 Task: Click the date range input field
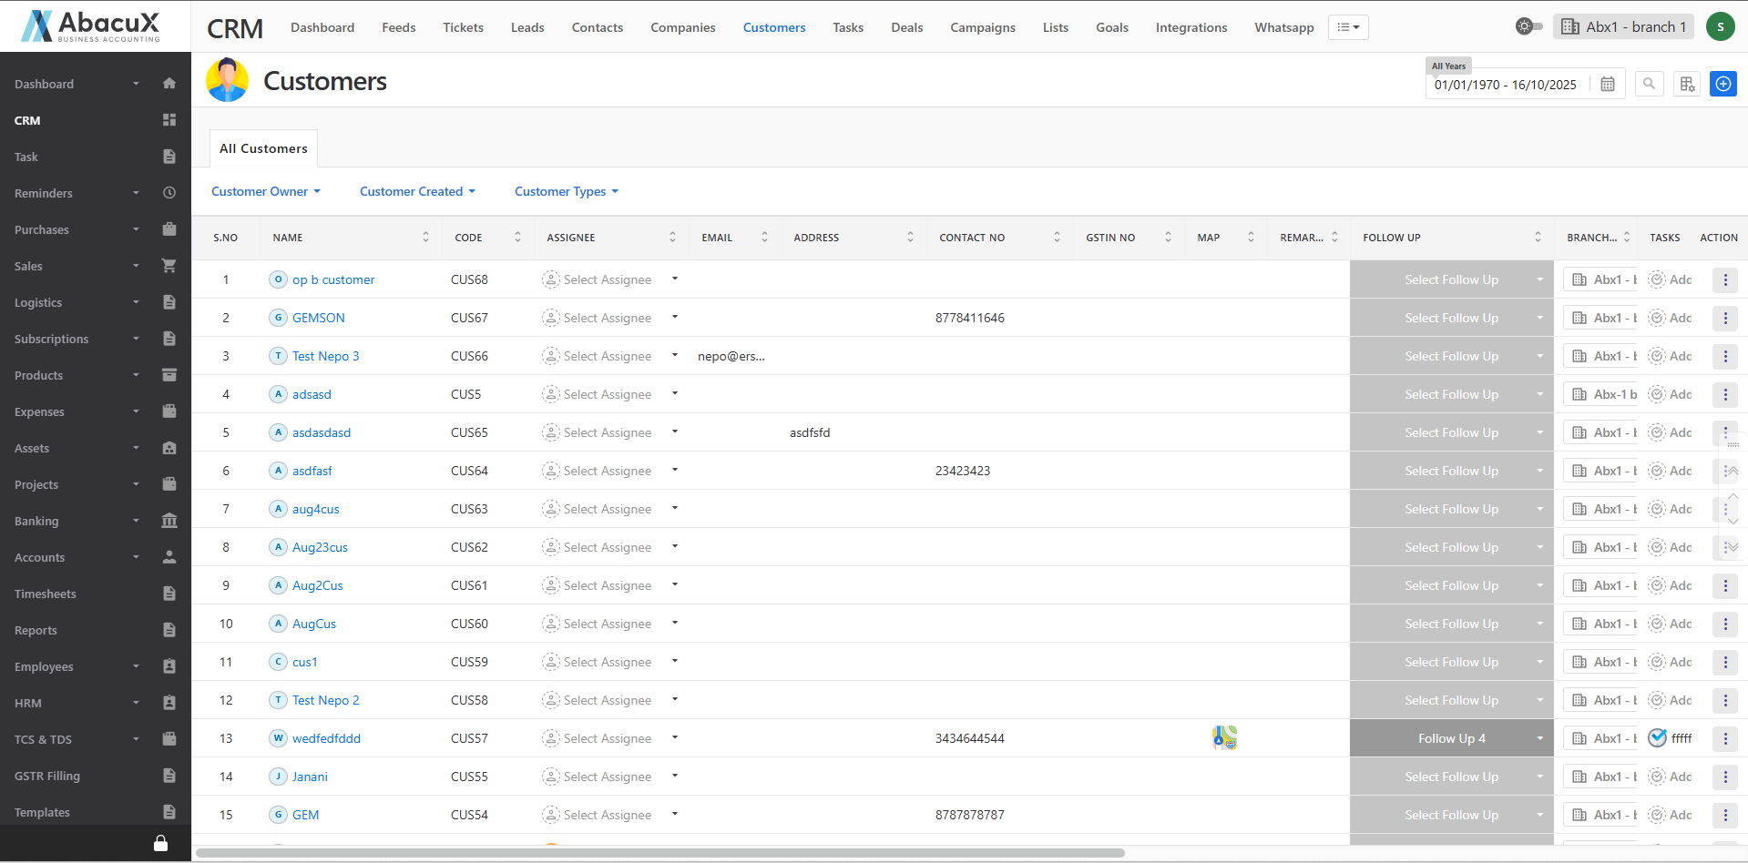[1506, 85]
